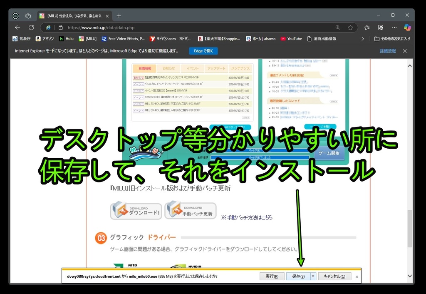Click the 全体進捗 progress bar

(260, 157)
